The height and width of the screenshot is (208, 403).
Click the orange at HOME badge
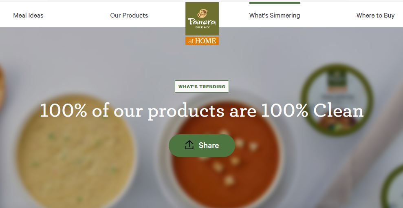click(202, 41)
